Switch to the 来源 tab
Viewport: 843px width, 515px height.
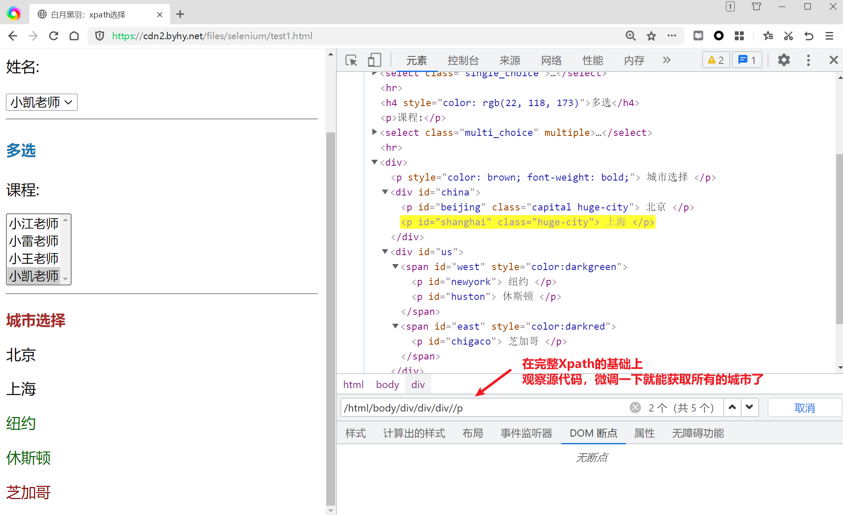[x=510, y=60]
